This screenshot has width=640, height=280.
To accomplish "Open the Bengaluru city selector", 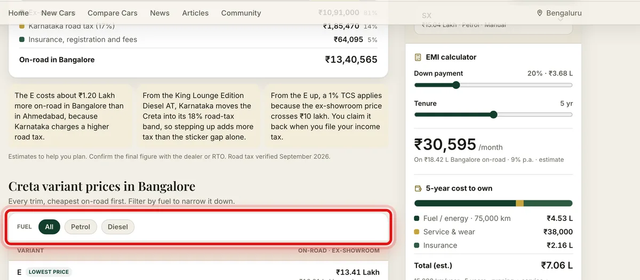I will pos(559,13).
